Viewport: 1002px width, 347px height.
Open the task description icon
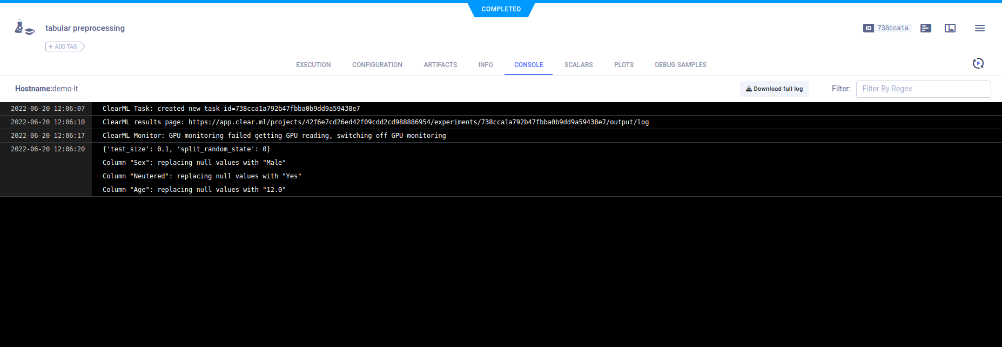click(x=925, y=28)
